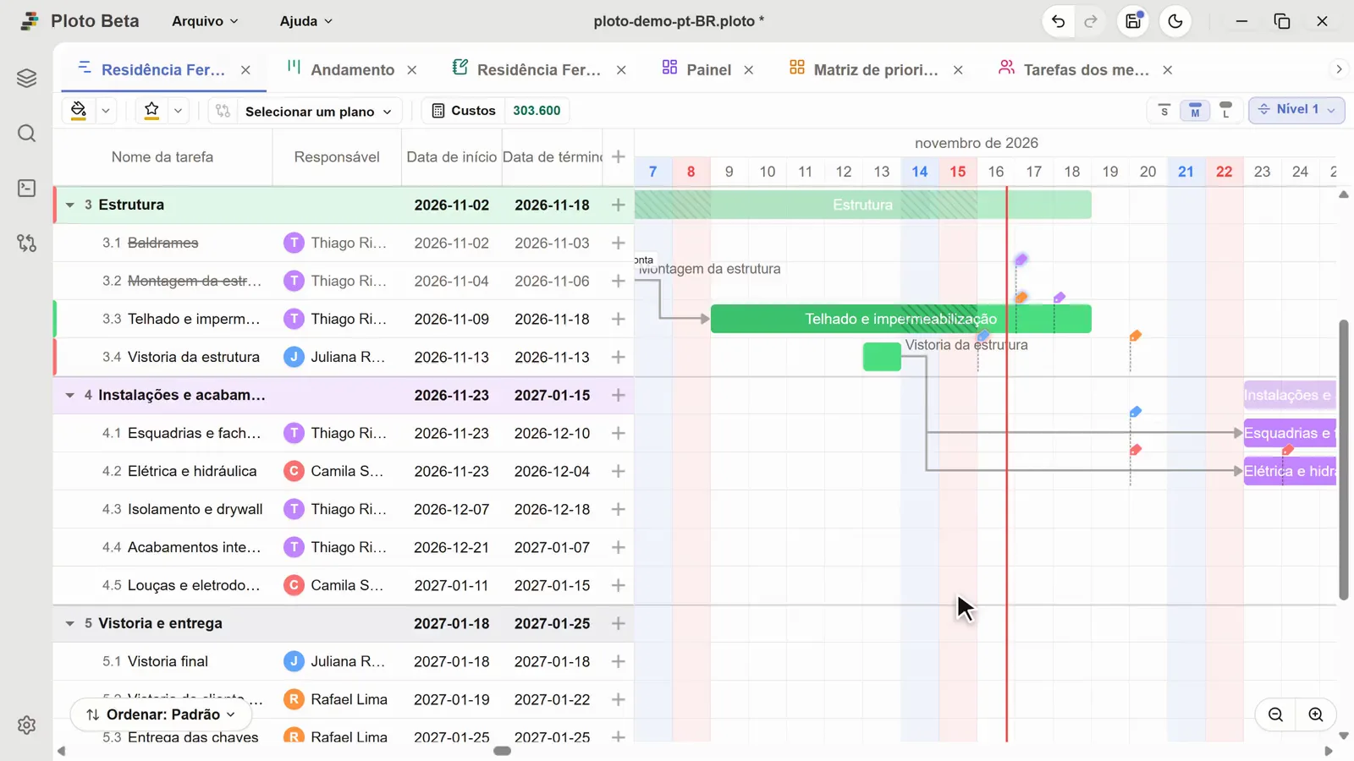Collapse the Estrutura task group
The image size is (1354, 761).
tap(70, 205)
